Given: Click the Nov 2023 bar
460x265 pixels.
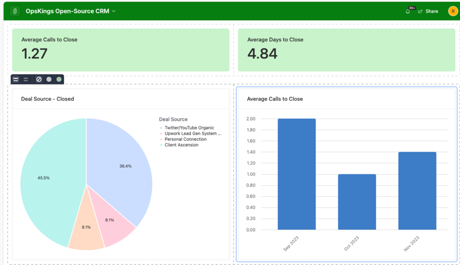Looking at the screenshot, I should click(417, 191).
